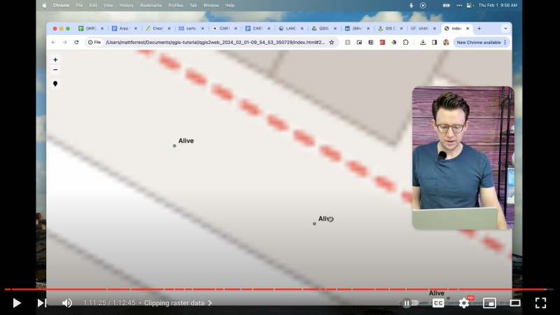Click the file path address bar

210,42
